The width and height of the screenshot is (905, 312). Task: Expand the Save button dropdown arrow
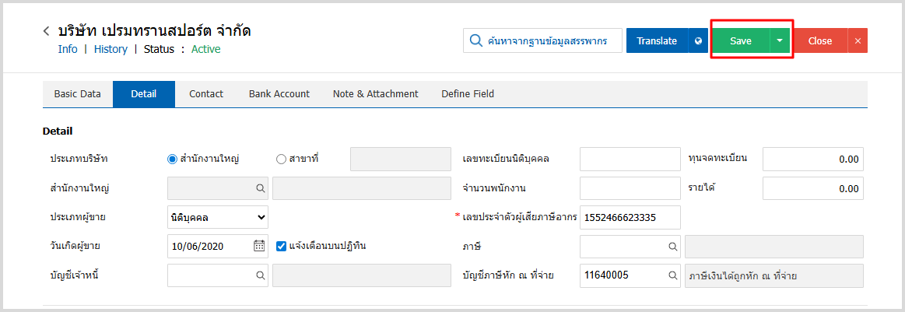pos(780,41)
